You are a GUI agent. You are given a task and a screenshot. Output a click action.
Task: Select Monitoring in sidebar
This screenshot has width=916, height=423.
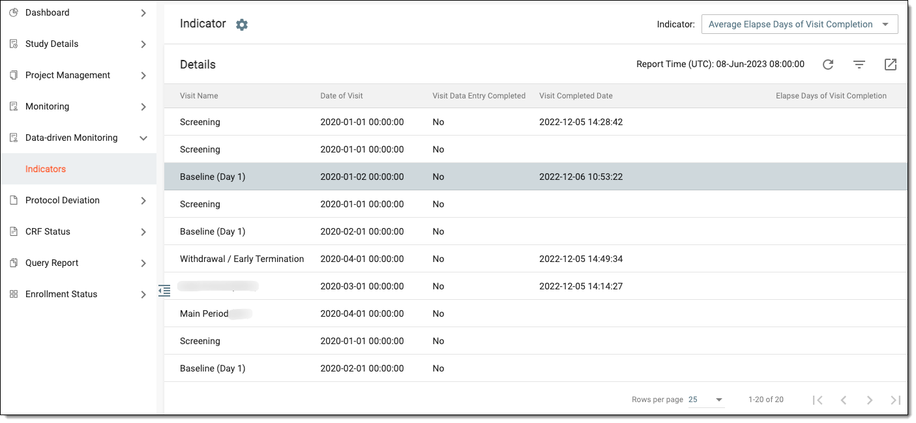(x=78, y=106)
